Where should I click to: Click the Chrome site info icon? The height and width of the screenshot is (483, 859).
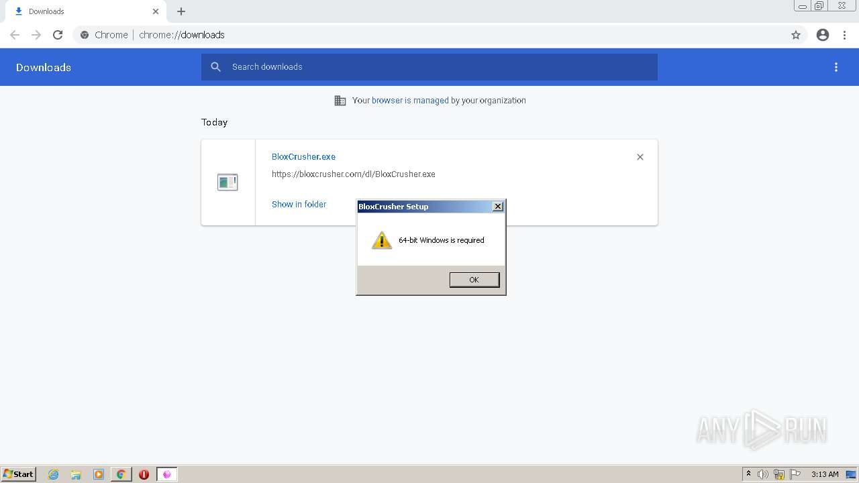pos(85,35)
